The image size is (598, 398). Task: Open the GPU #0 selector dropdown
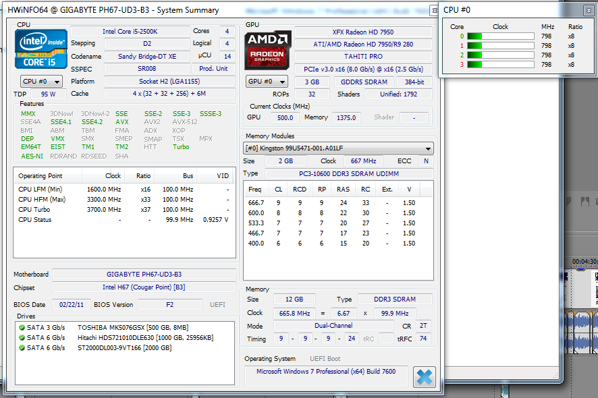[x=267, y=82]
